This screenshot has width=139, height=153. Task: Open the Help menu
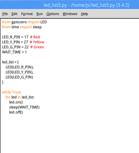tap(85, 14)
